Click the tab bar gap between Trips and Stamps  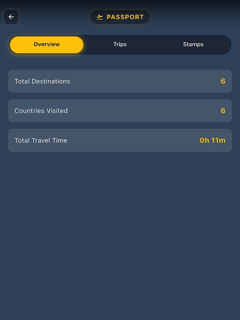157,44
